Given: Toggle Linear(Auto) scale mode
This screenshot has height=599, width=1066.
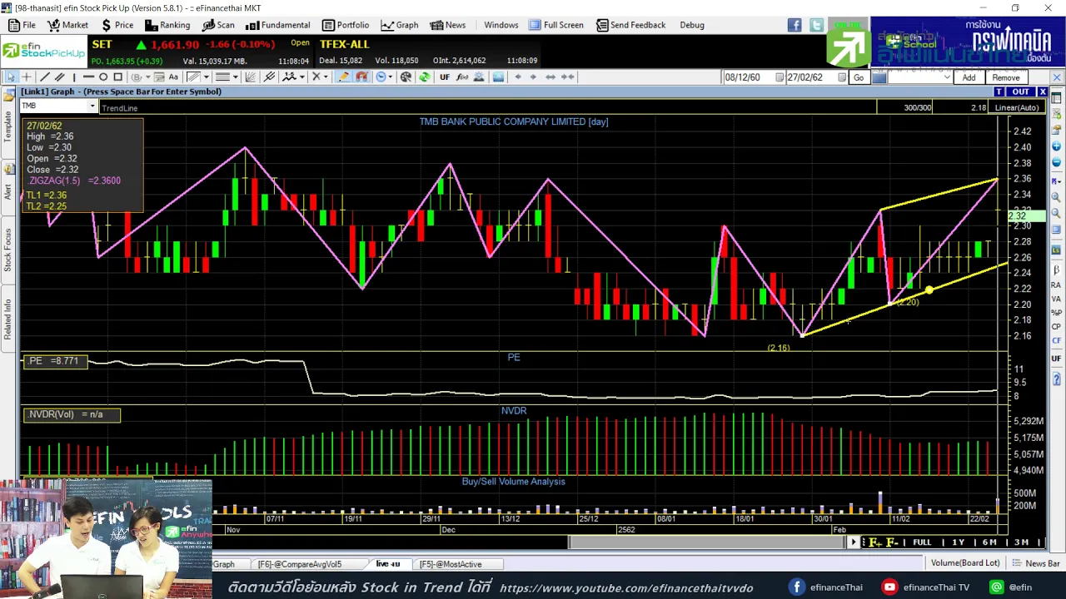Looking at the screenshot, I should pos(1017,107).
